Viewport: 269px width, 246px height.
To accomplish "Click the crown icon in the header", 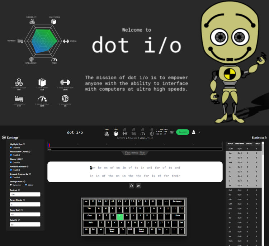I will pyautogui.click(x=171, y=132).
